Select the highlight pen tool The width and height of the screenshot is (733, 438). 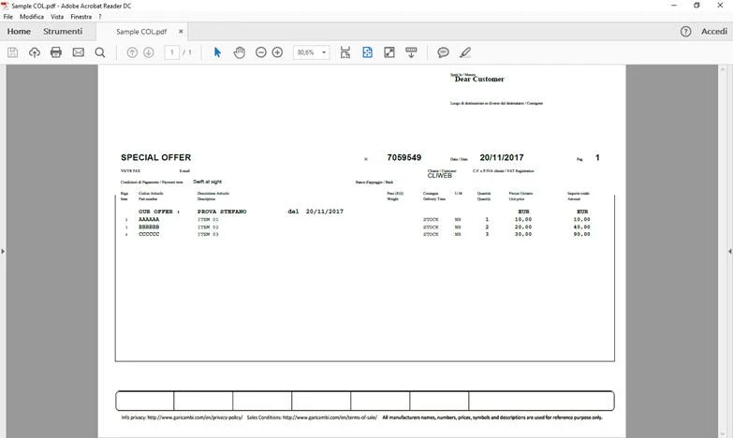pos(465,52)
